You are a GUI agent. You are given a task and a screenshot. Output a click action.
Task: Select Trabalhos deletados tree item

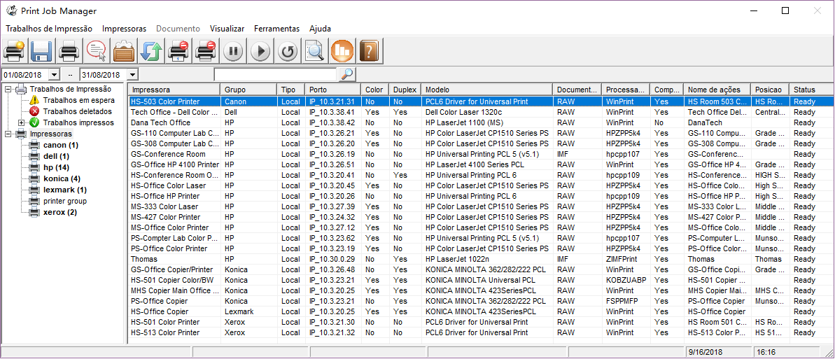(78, 111)
